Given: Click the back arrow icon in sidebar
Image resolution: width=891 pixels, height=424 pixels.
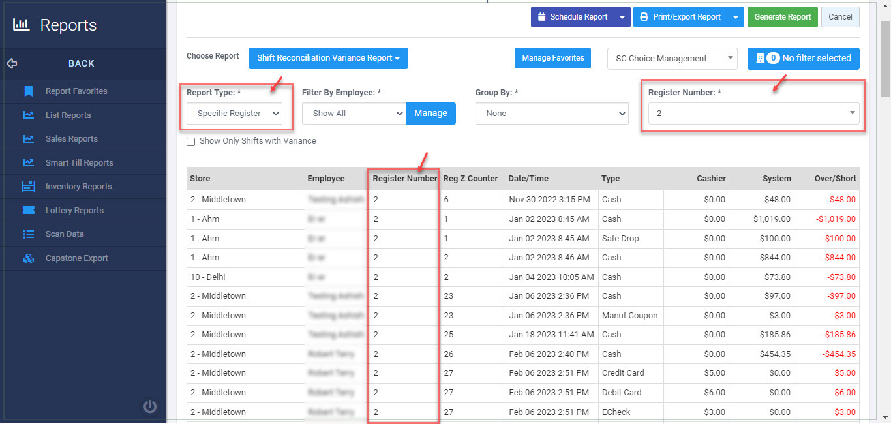Looking at the screenshot, I should (x=11, y=63).
